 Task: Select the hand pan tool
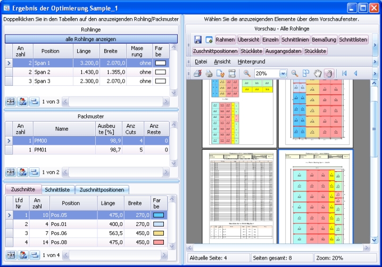[318, 73]
